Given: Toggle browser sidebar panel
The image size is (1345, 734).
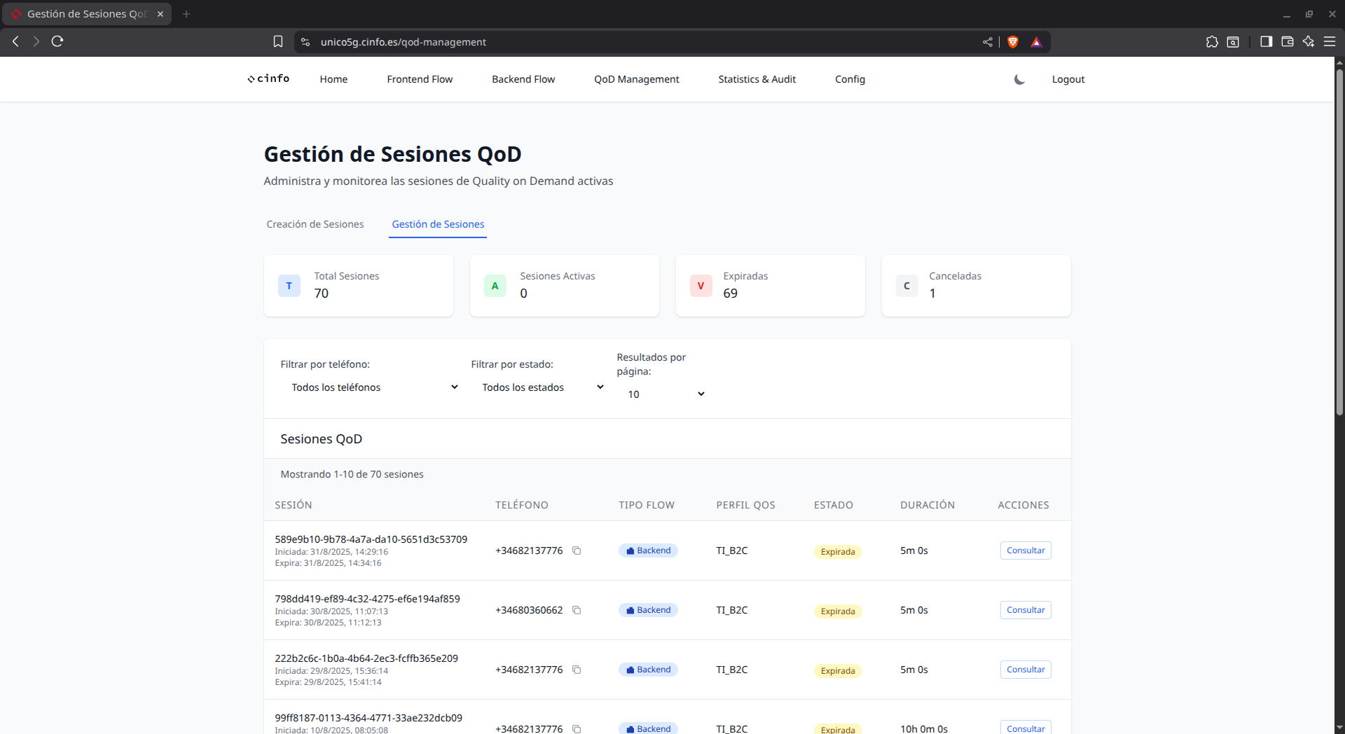Looking at the screenshot, I should [x=1266, y=42].
